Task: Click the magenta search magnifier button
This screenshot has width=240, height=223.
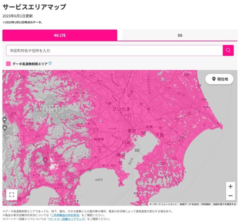Action: coord(228,50)
